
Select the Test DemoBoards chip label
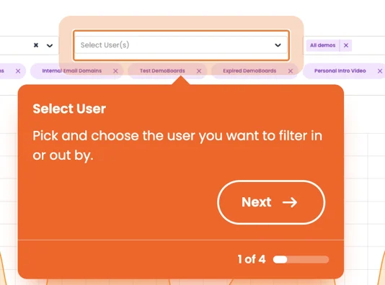pyautogui.click(x=162, y=71)
